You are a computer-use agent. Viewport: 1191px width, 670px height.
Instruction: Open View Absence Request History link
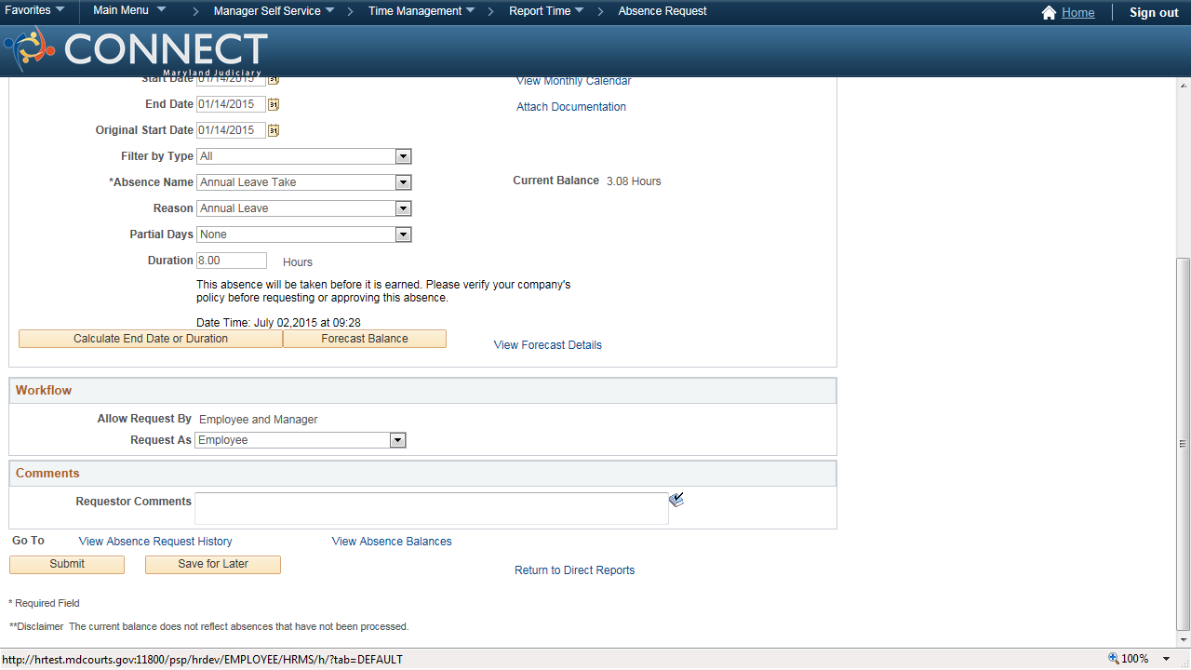click(x=155, y=542)
